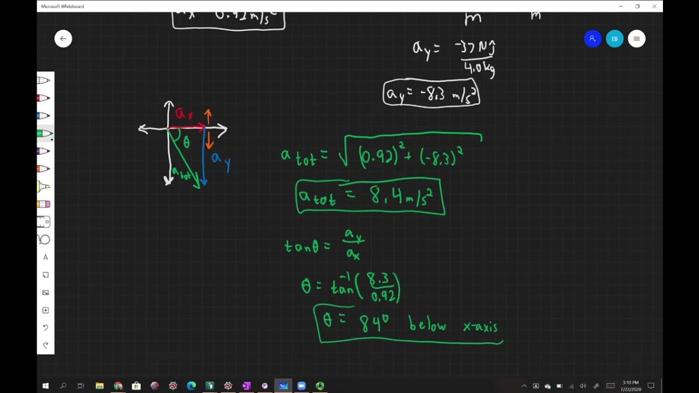Open the touch keyboard tray icon
The height and width of the screenshot is (393, 699).
(611, 386)
